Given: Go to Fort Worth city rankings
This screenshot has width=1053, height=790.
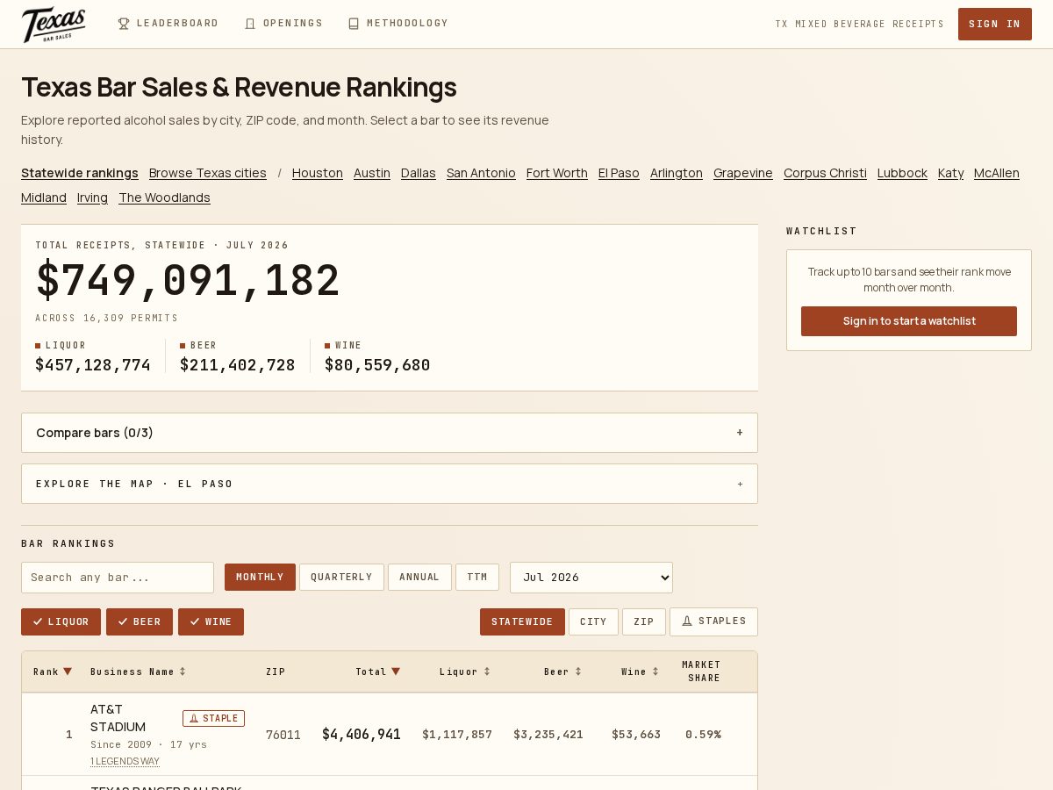Looking at the screenshot, I should pos(557,173).
